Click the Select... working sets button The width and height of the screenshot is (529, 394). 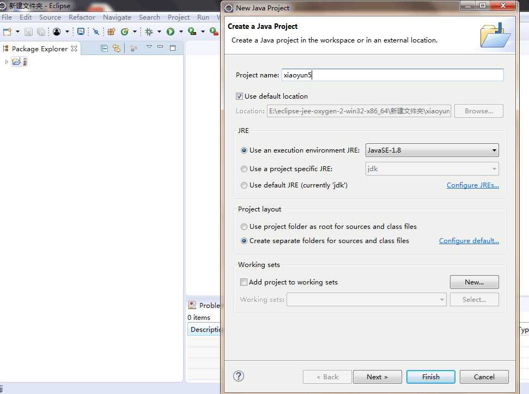coord(475,300)
